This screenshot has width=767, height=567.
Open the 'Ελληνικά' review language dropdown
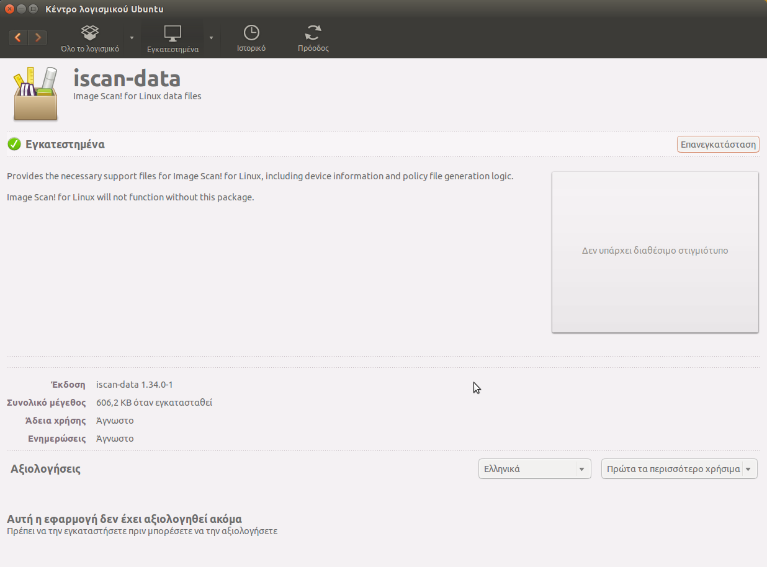click(x=534, y=469)
